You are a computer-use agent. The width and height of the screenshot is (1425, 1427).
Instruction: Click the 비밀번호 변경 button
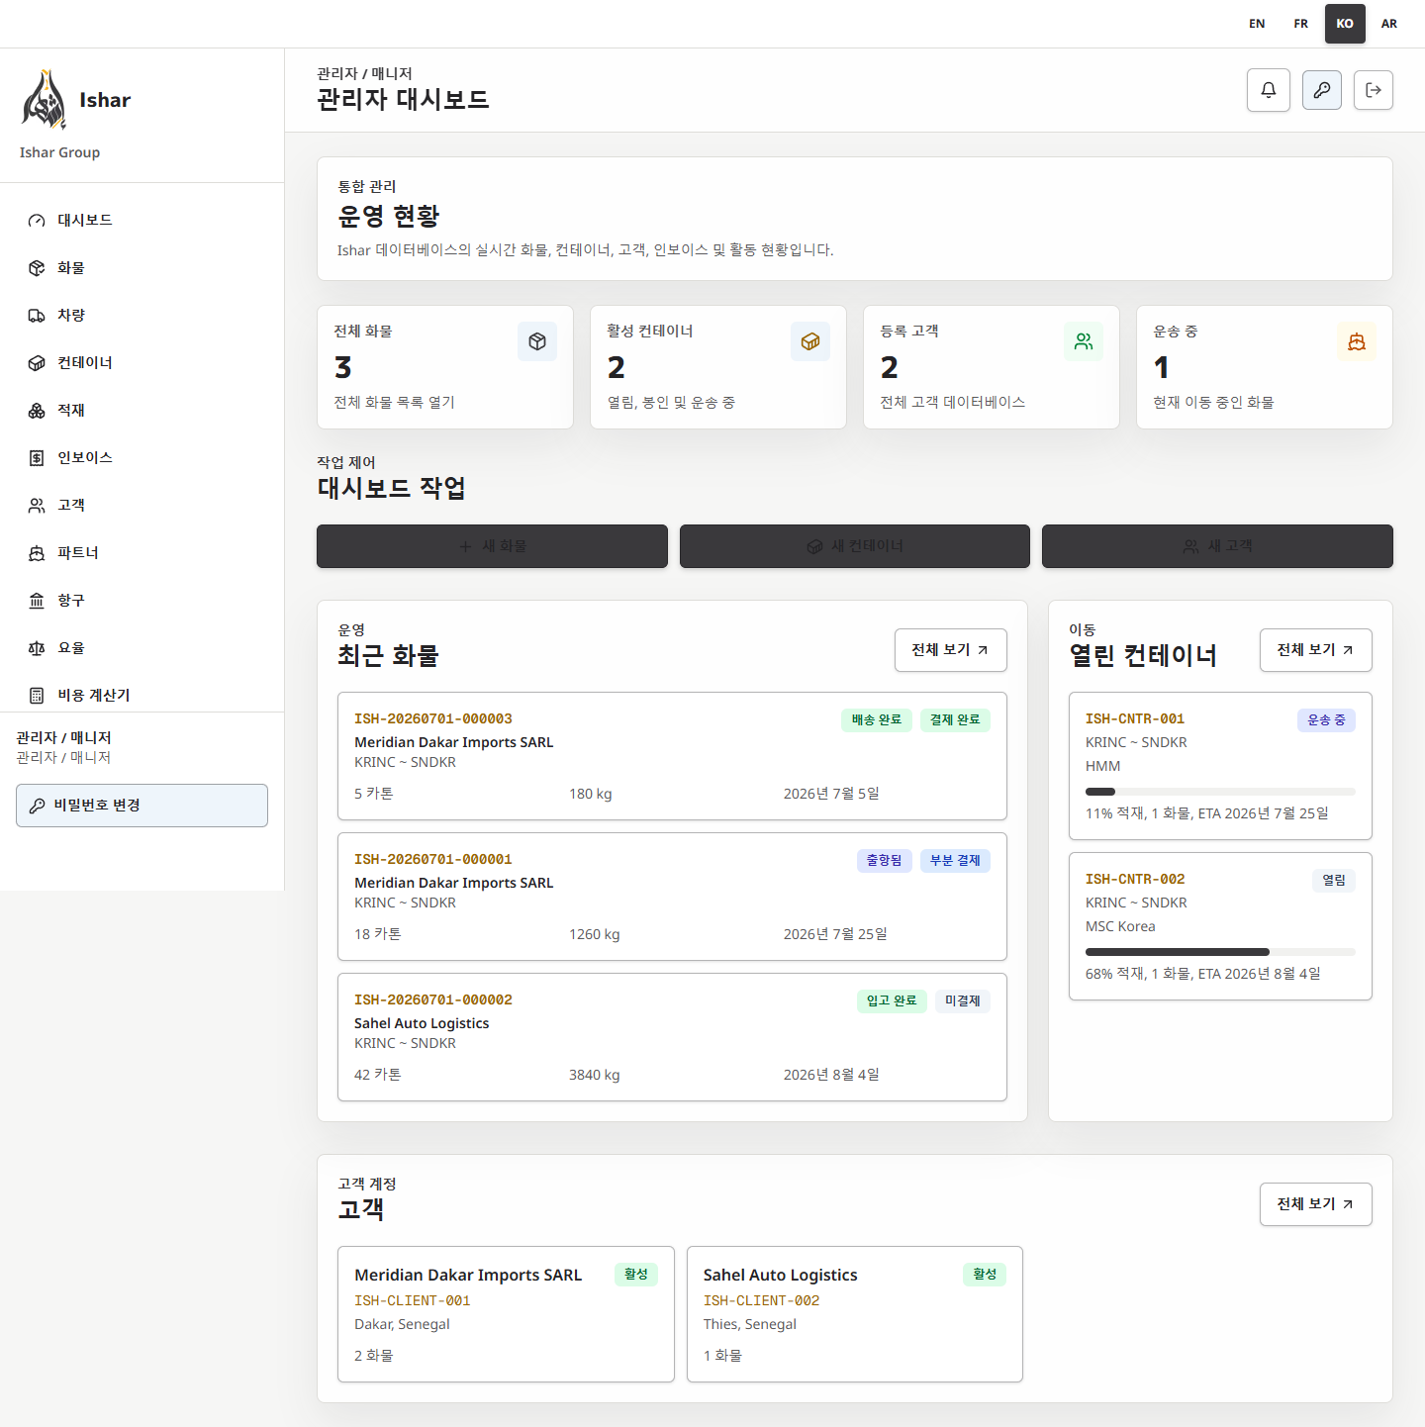142,806
